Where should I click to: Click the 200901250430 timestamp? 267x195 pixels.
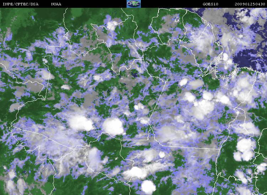click(250, 4)
